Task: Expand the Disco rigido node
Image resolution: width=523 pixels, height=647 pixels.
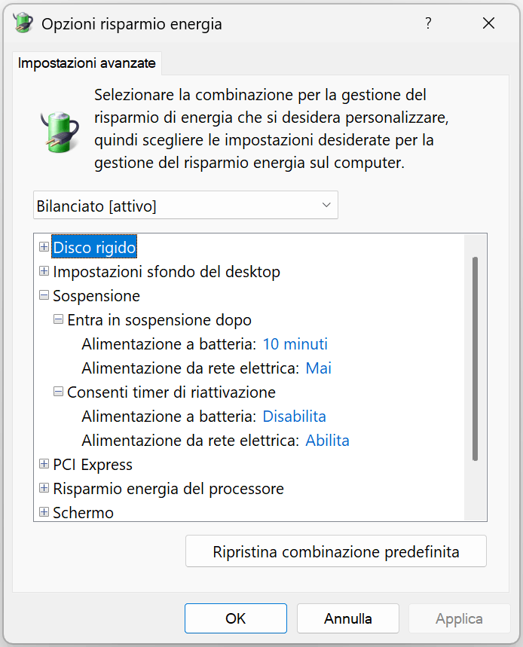Action: coord(44,247)
